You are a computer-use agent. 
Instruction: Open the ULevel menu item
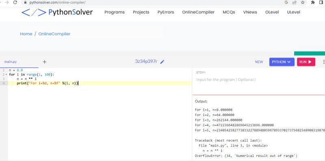293,12
